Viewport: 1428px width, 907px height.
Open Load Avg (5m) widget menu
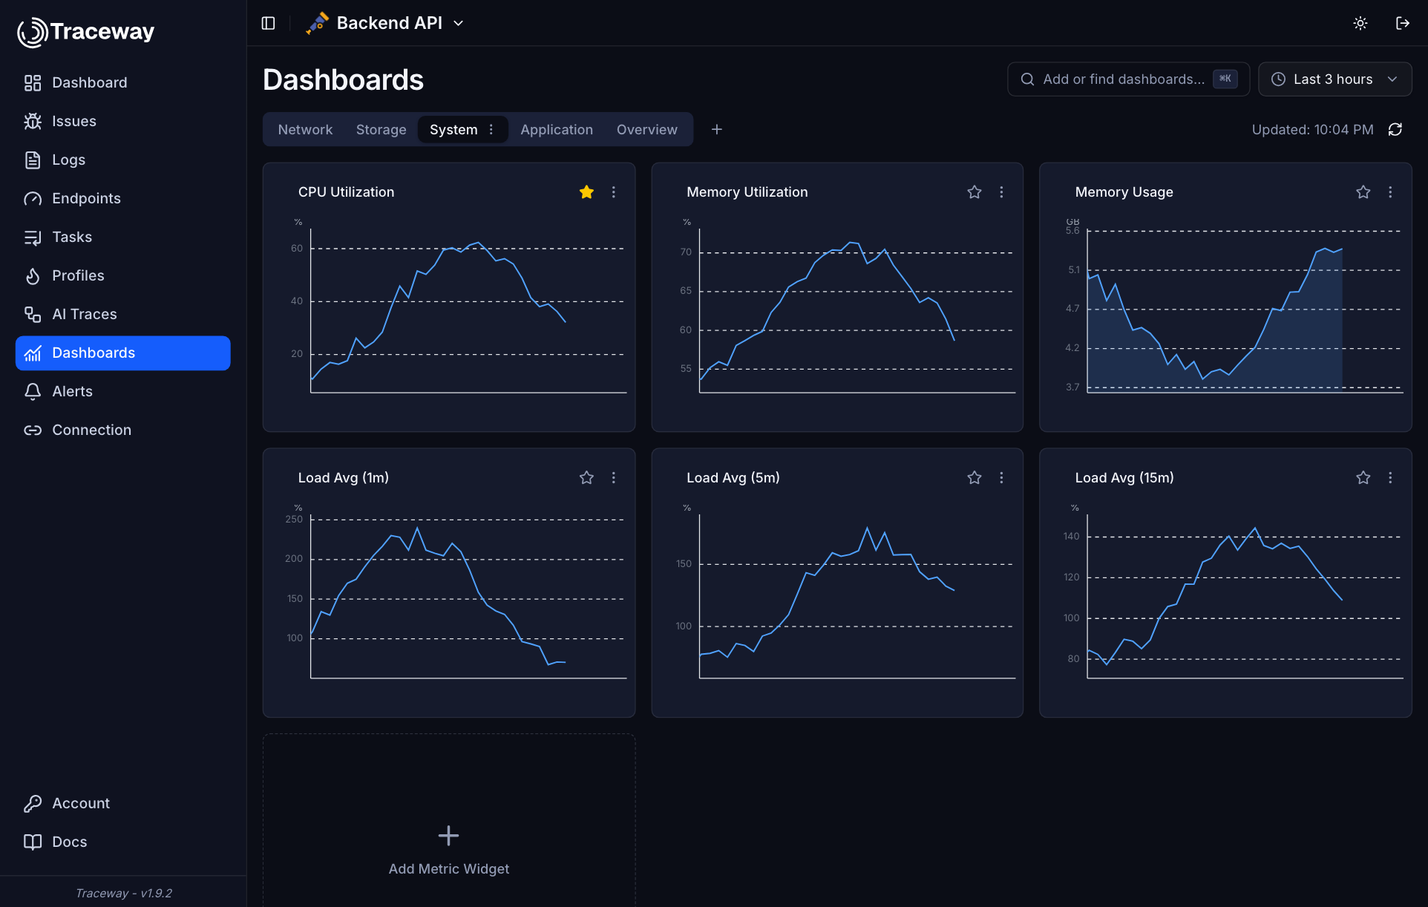(1002, 478)
